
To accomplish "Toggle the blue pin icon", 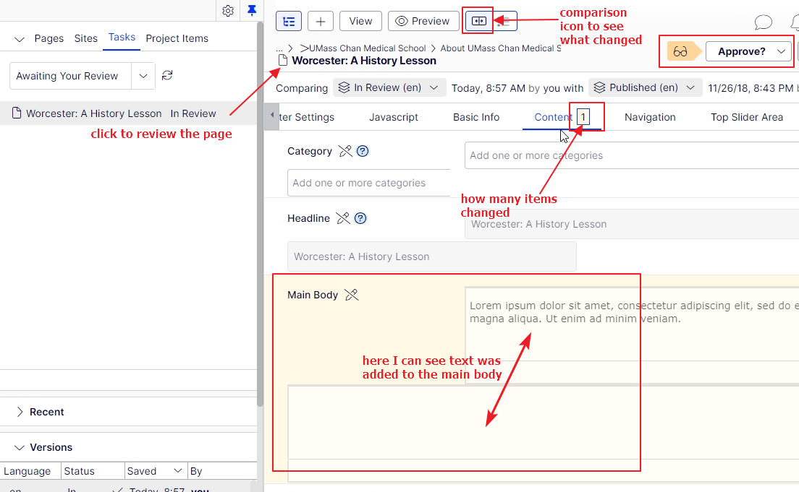I will 251,11.
